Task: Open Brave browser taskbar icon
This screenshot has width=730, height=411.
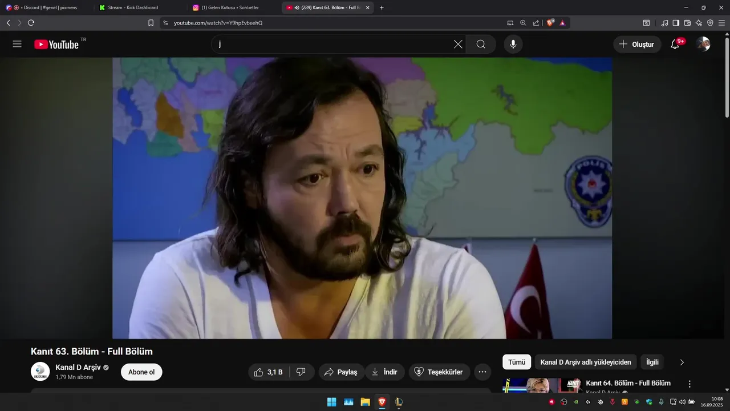Action: pyautogui.click(x=382, y=402)
